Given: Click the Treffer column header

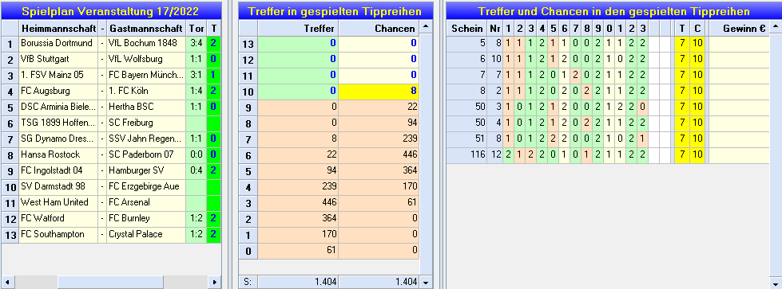Looking at the screenshot, I should click(298, 28).
